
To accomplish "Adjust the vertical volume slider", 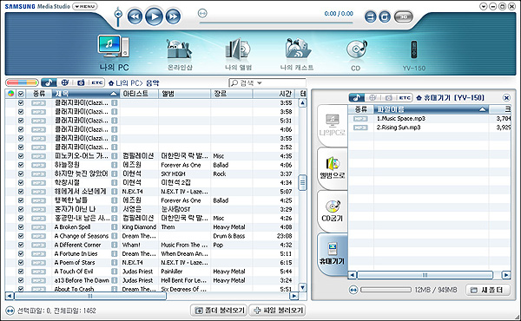I will (x=118, y=16).
